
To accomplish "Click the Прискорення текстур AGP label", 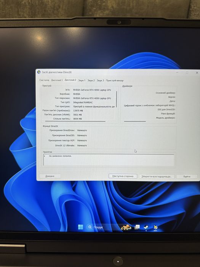I will (61, 140).
